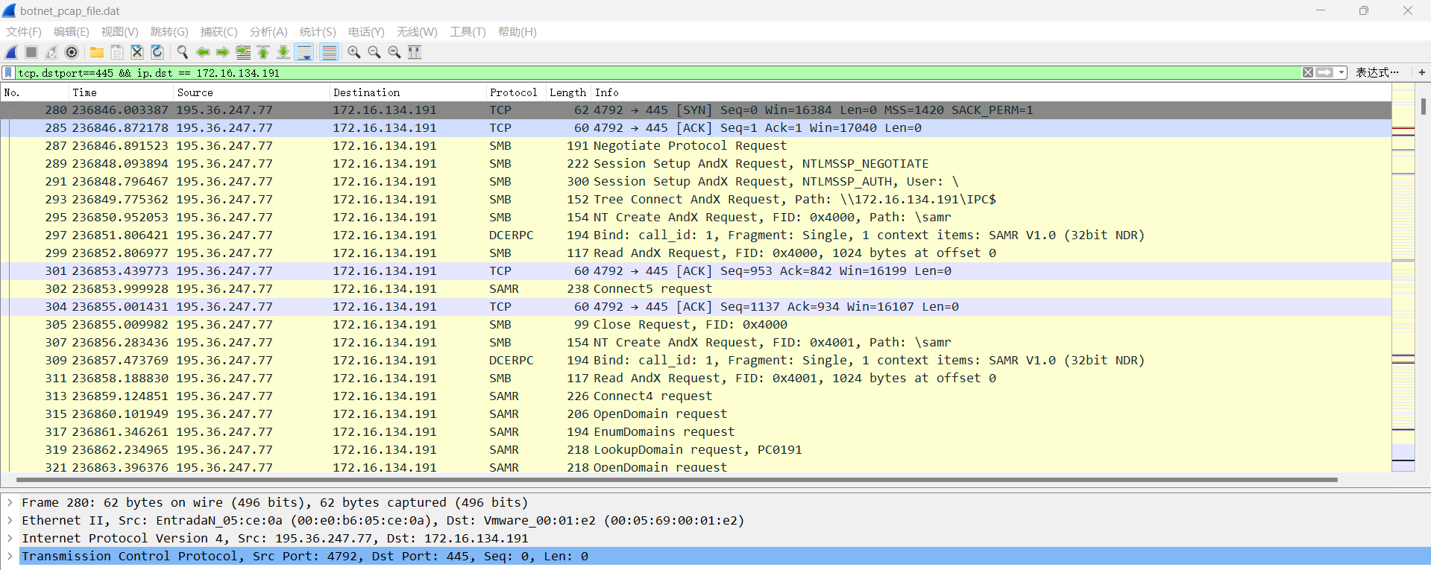Select packet 287 Negotiate Protocol Request
This screenshot has height=570, width=1431.
[x=696, y=146]
